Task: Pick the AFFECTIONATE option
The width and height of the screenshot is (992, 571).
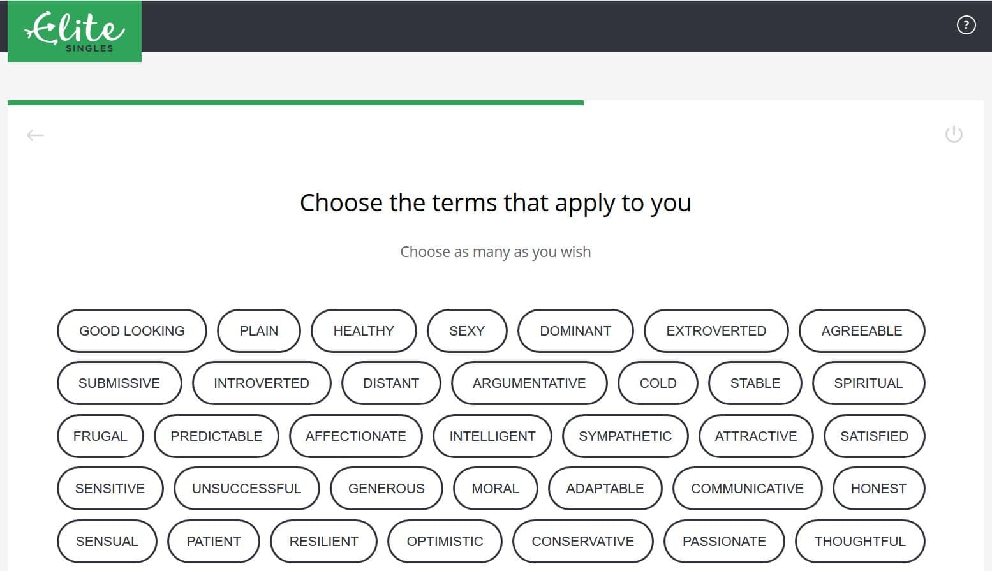Action: (x=355, y=436)
